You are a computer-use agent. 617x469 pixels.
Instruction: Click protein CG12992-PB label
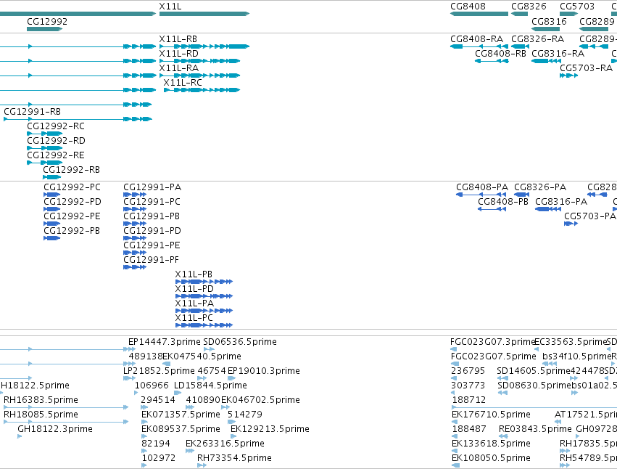coord(72,231)
